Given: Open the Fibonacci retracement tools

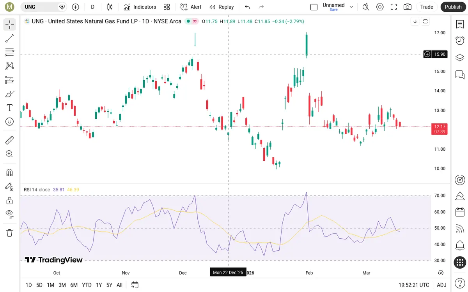Looking at the screenshot, I should click(10, 52).
